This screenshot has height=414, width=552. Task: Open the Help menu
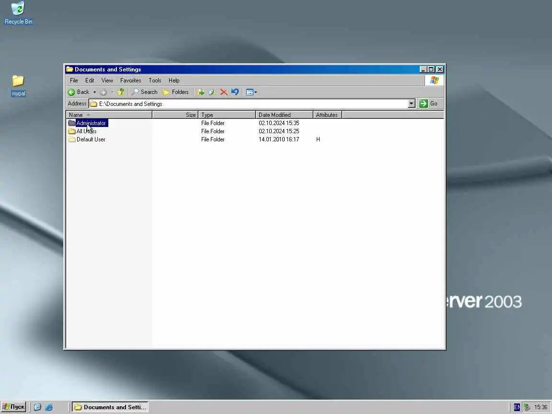click(x=174, y=80)
